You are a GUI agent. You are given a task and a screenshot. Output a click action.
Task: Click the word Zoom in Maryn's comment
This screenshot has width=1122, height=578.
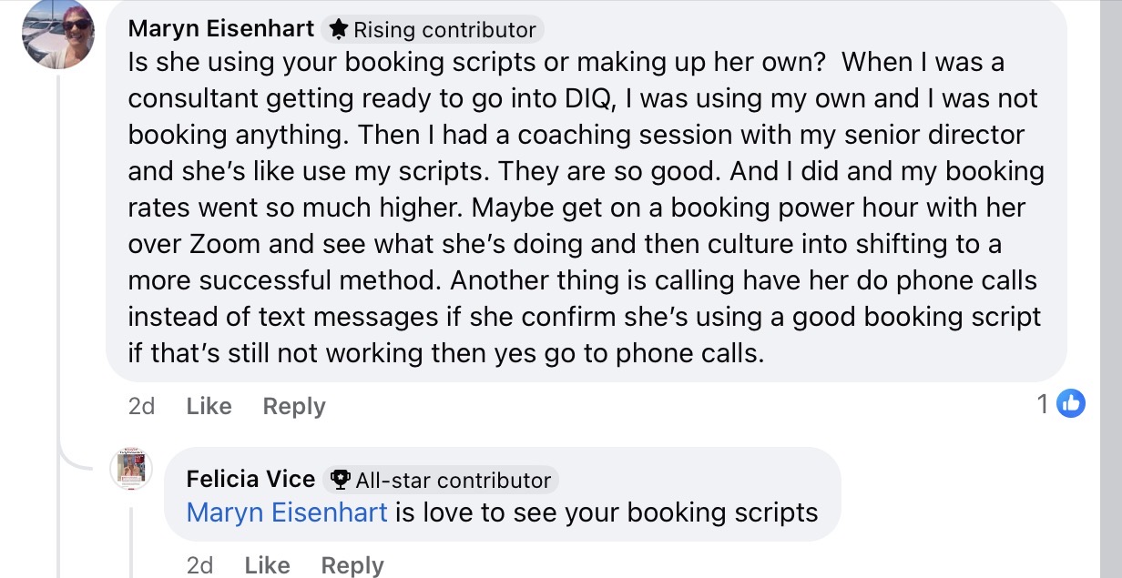222,244
